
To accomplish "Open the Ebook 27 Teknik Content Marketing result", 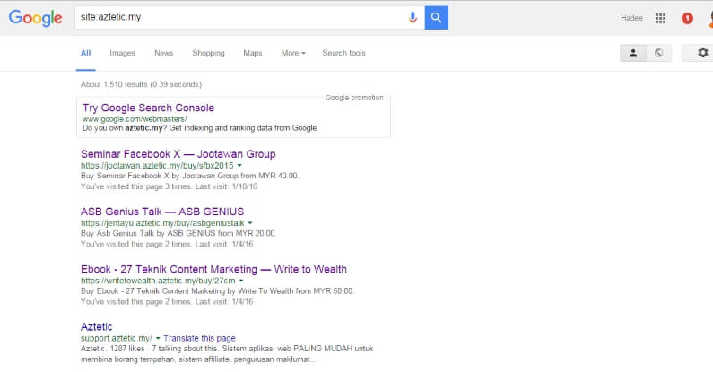I will point(213,269).
